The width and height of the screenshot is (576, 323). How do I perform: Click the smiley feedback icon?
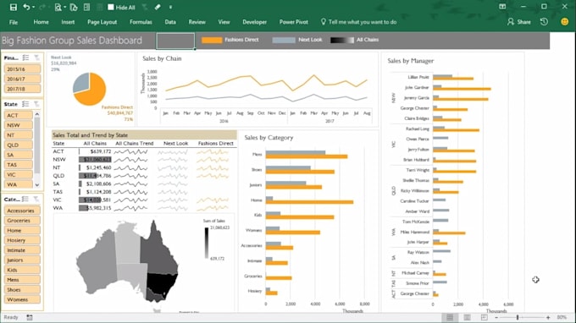(565, 22)
